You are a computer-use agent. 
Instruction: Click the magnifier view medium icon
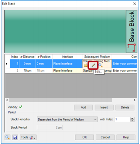click(100, 65)
